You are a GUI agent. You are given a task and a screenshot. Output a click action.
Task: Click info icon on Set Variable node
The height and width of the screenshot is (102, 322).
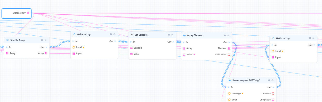[x=169, y=35]
